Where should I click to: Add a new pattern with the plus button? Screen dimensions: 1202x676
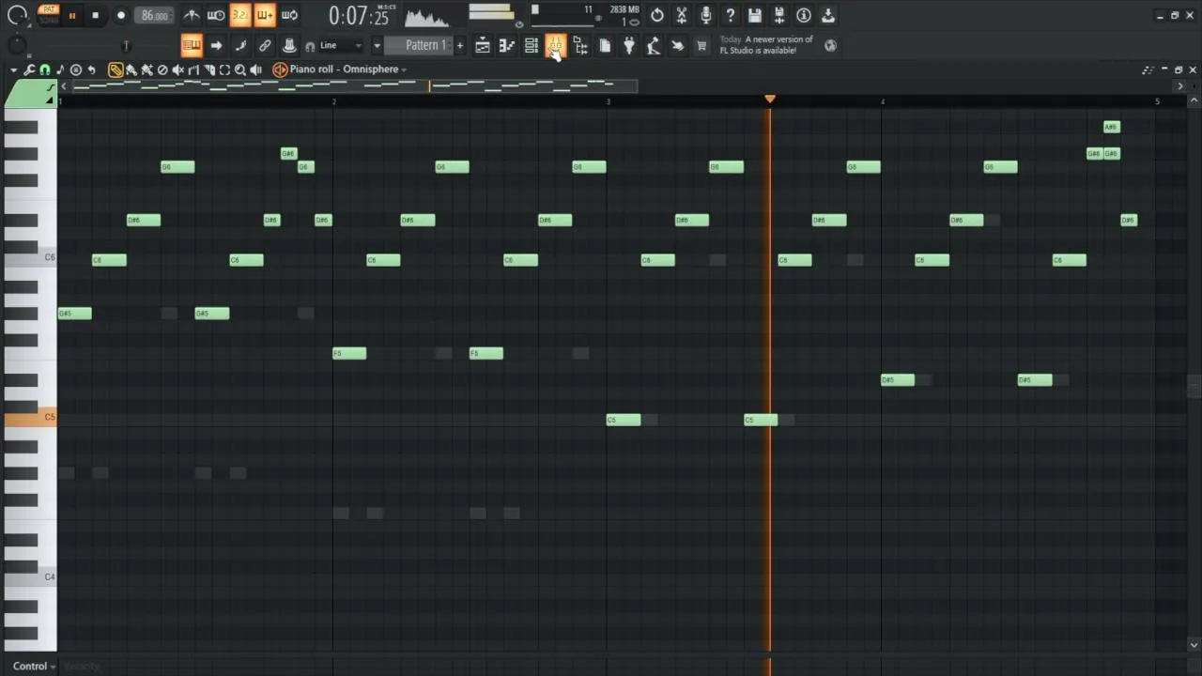460,45
